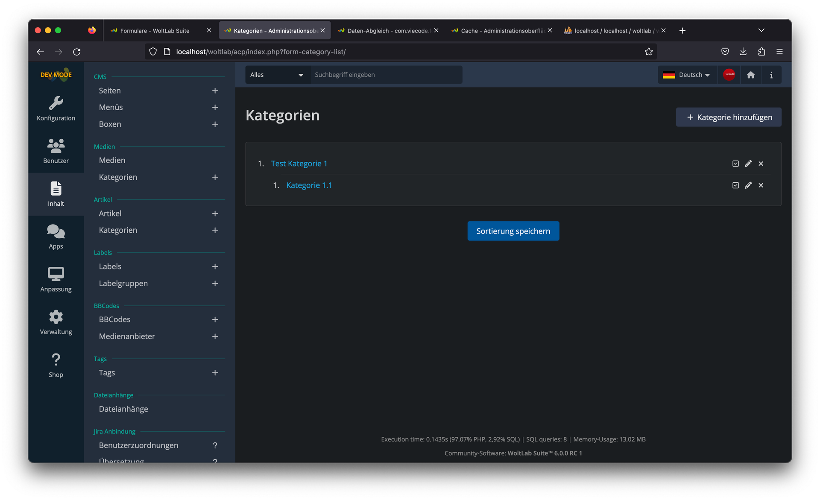Open the Konfiguration wrench section
This screenshot has height=500, width=820.
coord(56,108)
